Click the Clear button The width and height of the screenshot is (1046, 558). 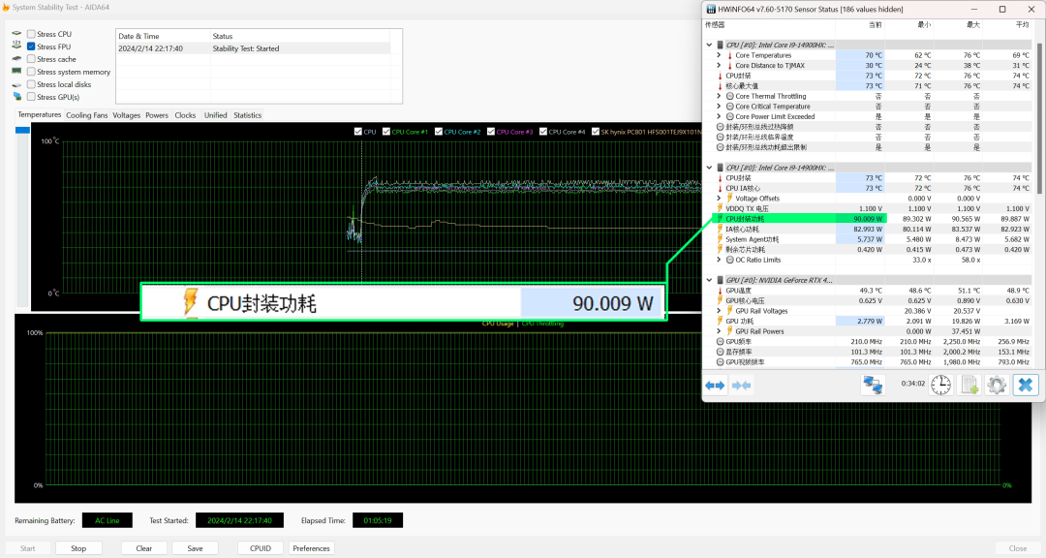(x=144, y=548)
